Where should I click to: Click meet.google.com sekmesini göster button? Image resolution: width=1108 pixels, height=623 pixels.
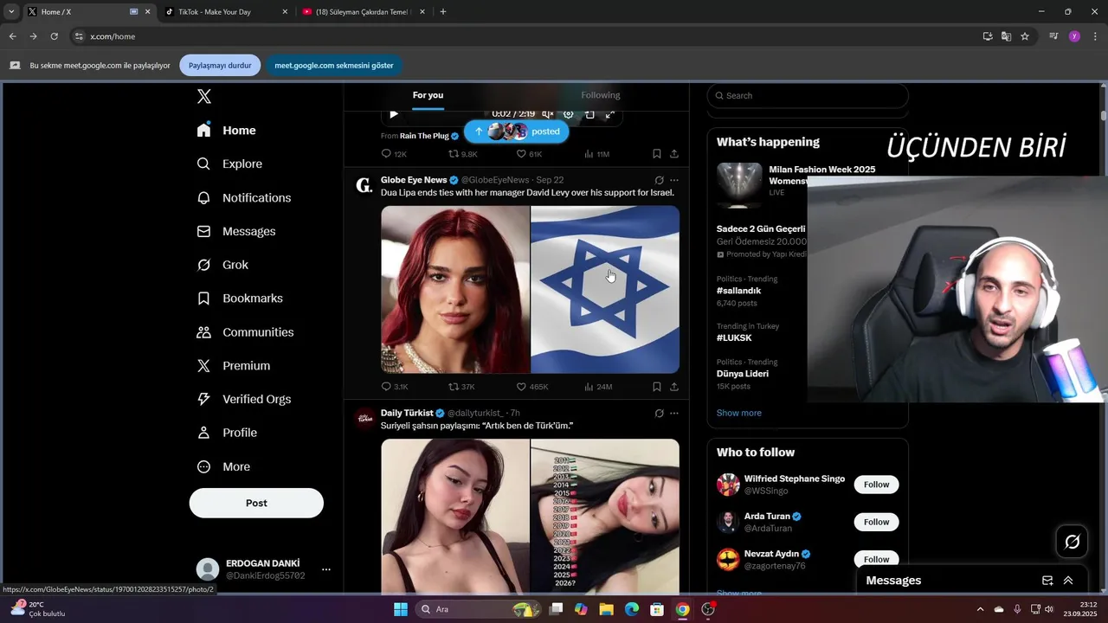pyautogui.click(x=334, y=65)
